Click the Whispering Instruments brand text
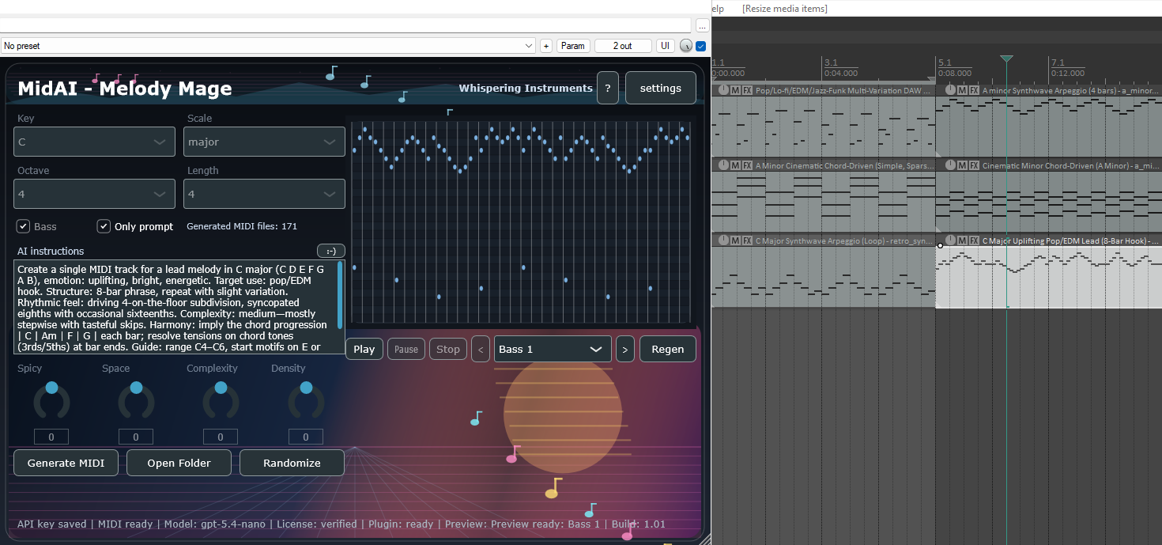The image size is (1162, 545). click(526, 88)
